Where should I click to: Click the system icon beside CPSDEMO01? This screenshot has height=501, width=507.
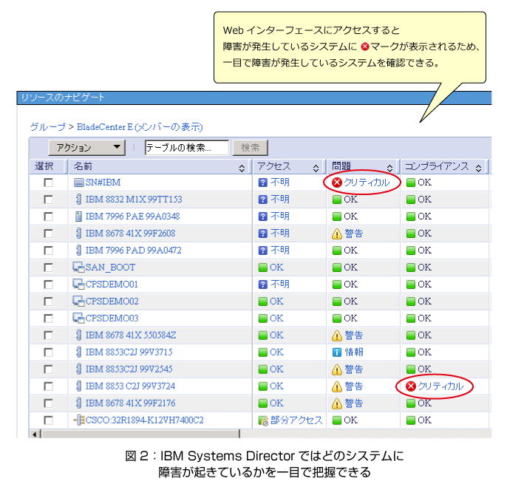(x=78, y=284)
